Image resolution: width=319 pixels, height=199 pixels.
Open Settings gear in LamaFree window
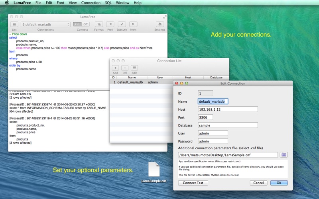coord(160,24)
